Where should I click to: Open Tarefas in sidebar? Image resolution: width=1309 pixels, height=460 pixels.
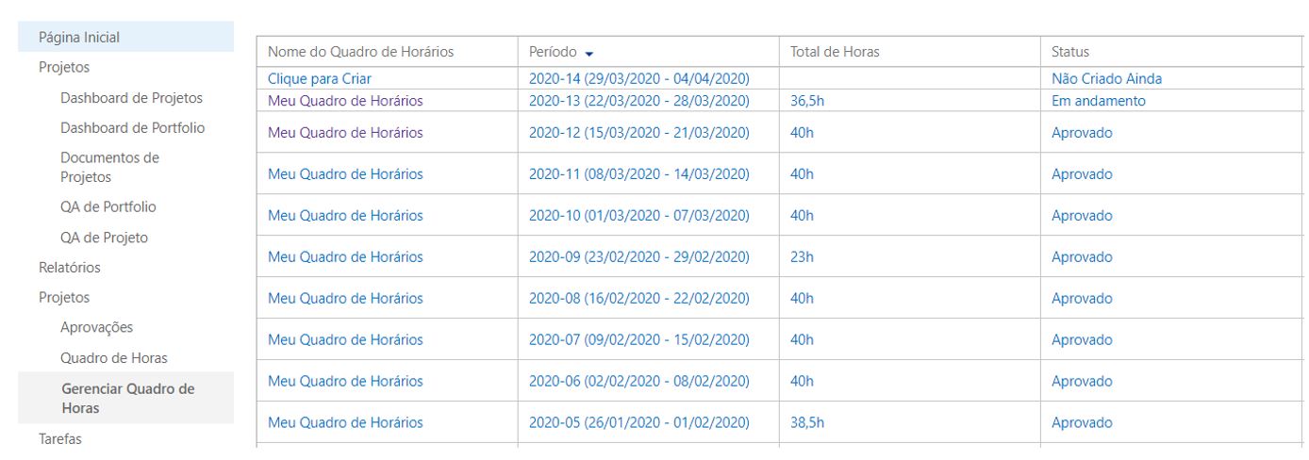[59, 438]
